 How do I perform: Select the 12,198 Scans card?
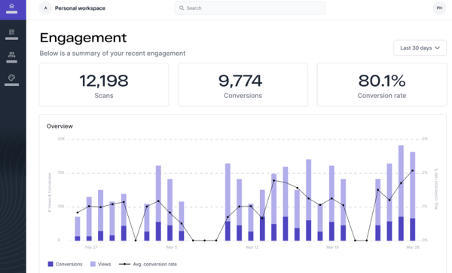click(x=104, y=85)
